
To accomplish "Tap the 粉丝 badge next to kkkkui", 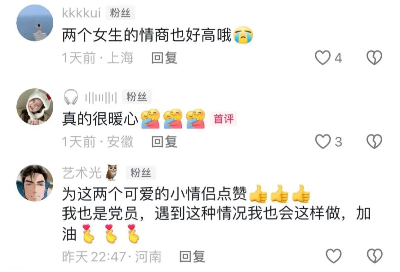I will 120,13.
